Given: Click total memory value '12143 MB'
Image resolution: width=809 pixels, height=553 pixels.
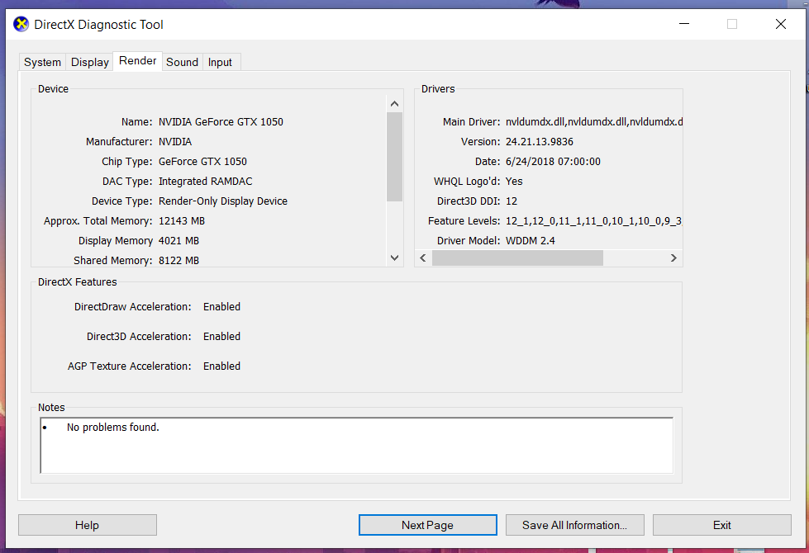Looking at the screenshot, I should click(x=182, y=221).
